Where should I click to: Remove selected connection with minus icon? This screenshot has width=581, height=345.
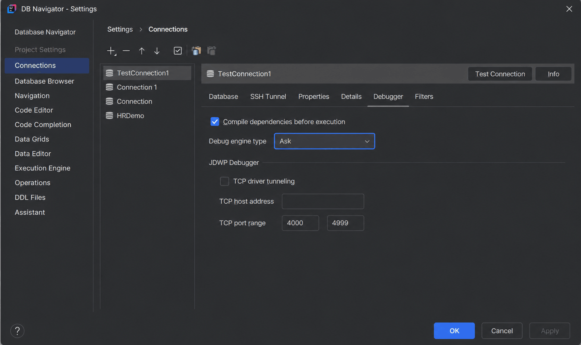click(x=126, y=51)
